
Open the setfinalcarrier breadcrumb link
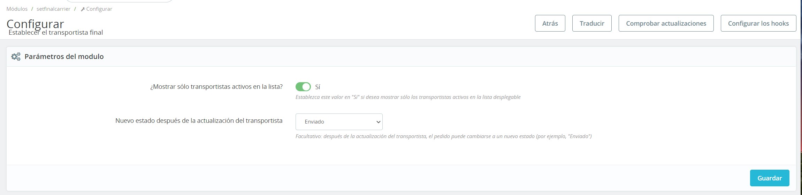point(53,9)
